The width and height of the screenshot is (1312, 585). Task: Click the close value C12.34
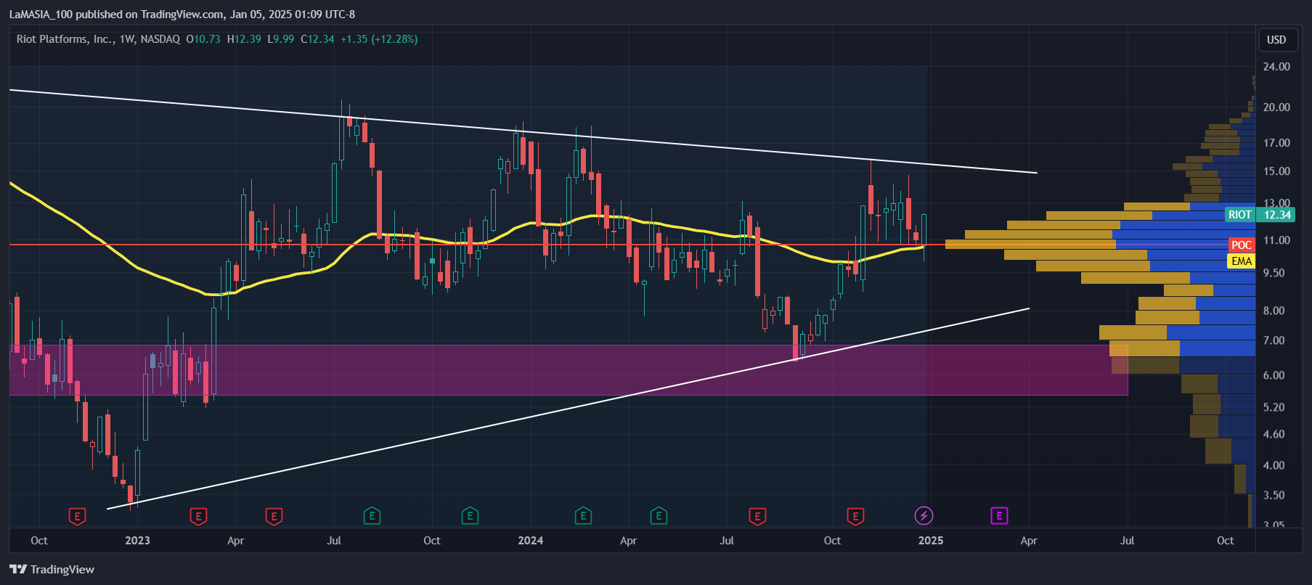pos(317,39)
